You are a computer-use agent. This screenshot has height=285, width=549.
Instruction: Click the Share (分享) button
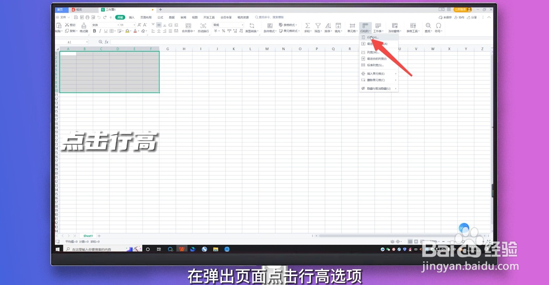coord(472,17)
